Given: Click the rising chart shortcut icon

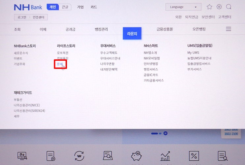Looking at the screenshot, I should click(x=165, y=156).
